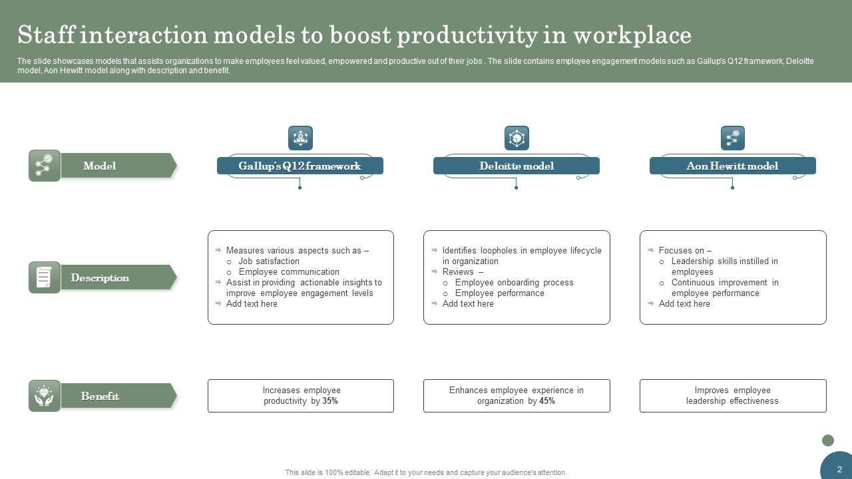Click the share icon above Aon Hewitt model
Image resolution: width=852 pixels, height=479 pixels.
click(x=732, y=138)
